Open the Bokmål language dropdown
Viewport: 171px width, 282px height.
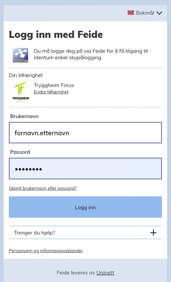(x=145, y=13)
